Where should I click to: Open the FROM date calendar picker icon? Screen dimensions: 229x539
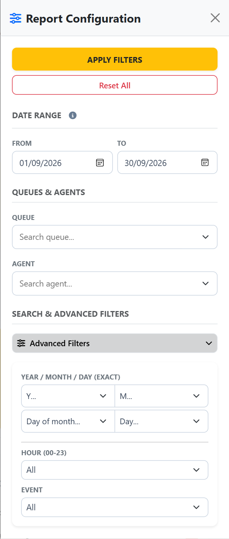100,163
